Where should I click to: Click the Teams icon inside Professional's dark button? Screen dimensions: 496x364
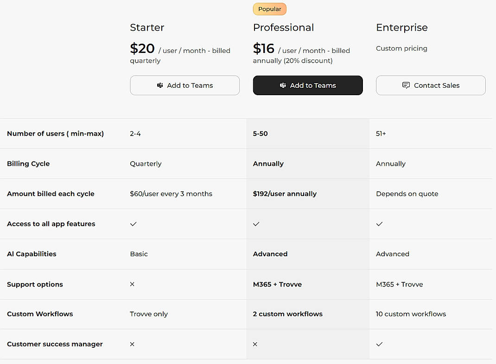(x=283, y=85)
